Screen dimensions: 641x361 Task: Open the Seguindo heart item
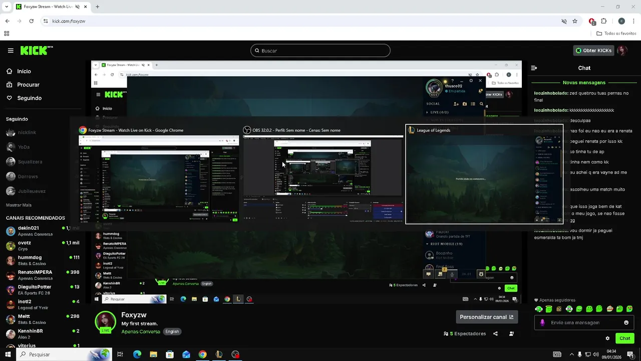click(x=24, y=98)
